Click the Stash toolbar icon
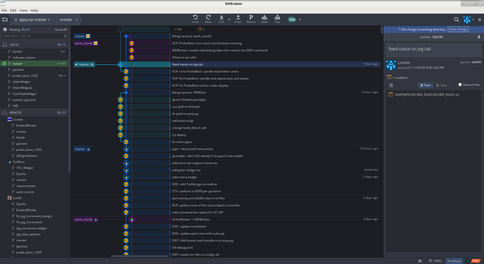This screenshot has height=264, width=484. (264, 19)
